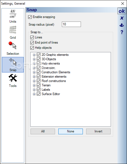
Task: Select the 'Extension elements' tree label
Action: [x=54, y=77]
